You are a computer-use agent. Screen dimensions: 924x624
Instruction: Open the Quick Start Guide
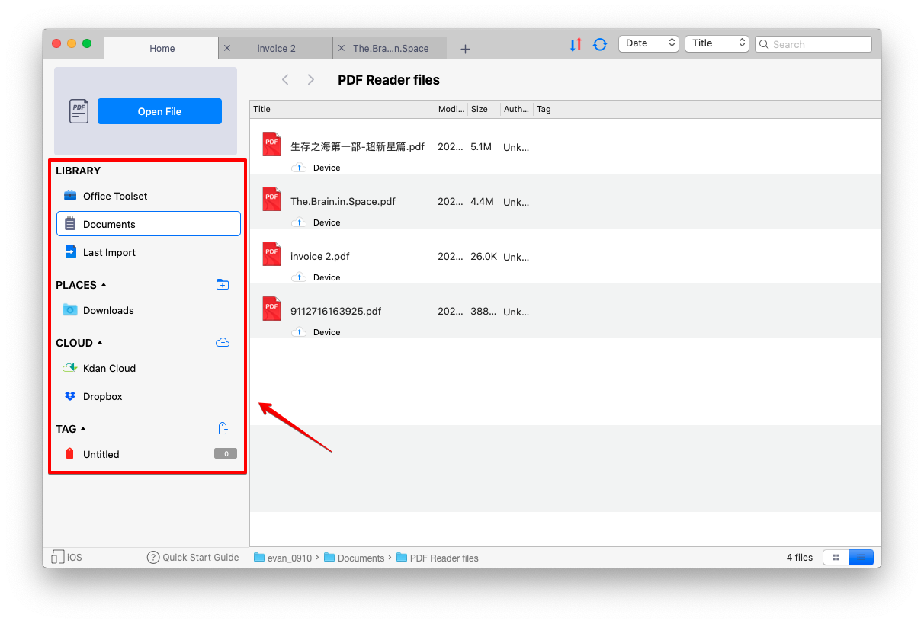pos(193,557)
